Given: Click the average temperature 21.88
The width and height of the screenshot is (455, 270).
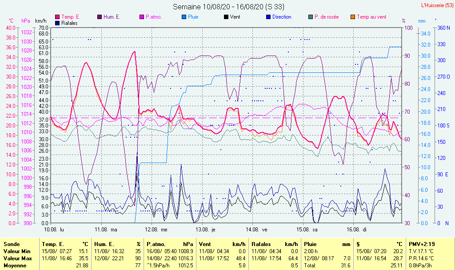Looking at the screenshot, I should tap(82, 266).
